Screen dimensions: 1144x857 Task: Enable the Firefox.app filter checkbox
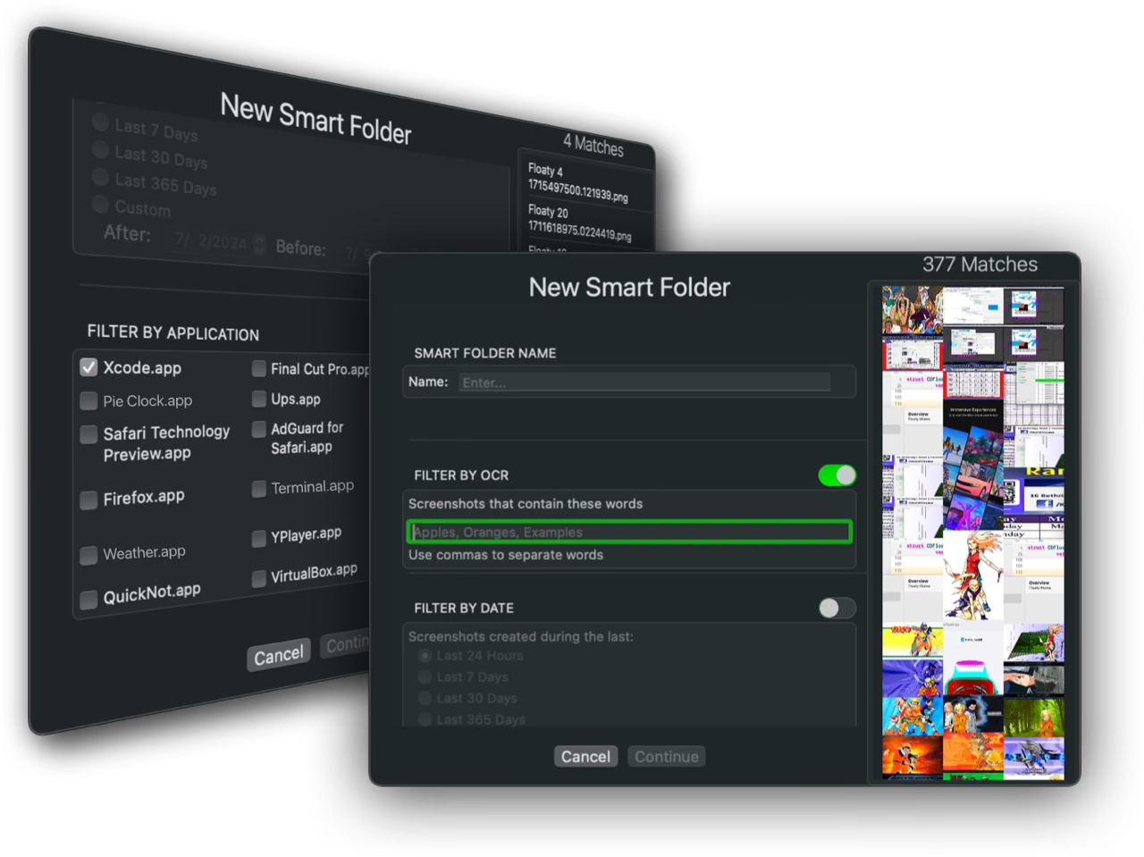88,500
